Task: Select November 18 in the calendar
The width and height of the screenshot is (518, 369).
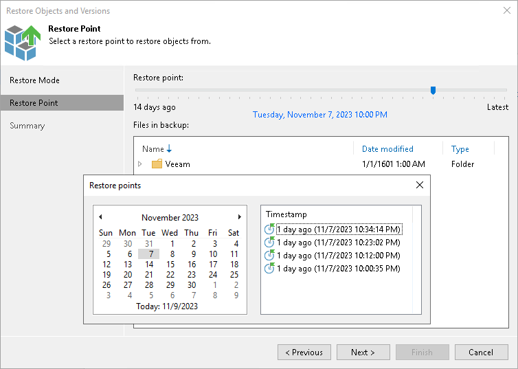Action: [x=234, y=265]
